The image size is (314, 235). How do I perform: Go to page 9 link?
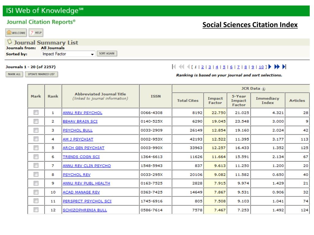253,67
